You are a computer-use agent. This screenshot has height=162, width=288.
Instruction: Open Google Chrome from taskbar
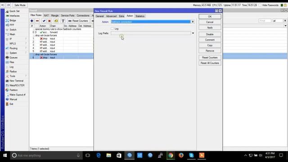[171, 155]
